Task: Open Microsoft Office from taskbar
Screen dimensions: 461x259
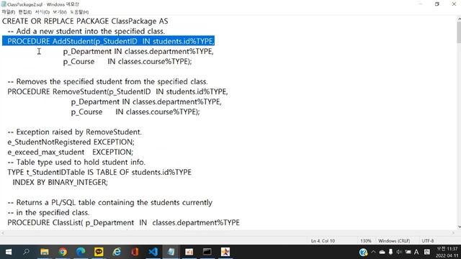Action: tap(135, 252)
